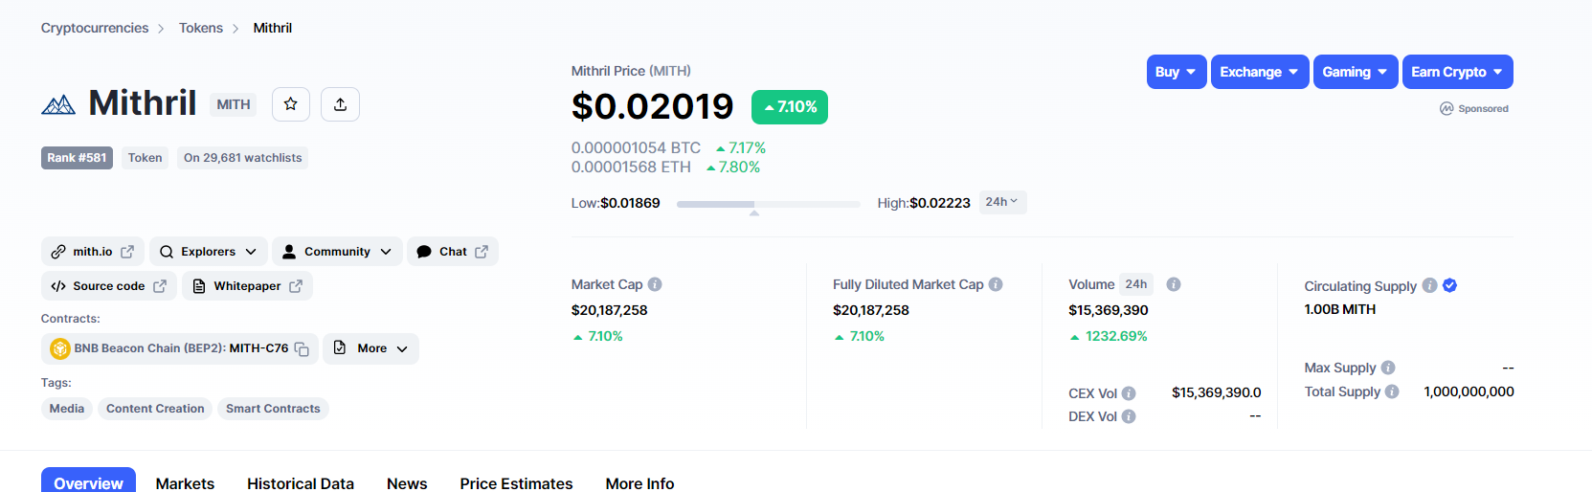Viewport: 1592px width, 492px height.
Task: Click the verified circulating supply badge
Action: coord(1449,285)
